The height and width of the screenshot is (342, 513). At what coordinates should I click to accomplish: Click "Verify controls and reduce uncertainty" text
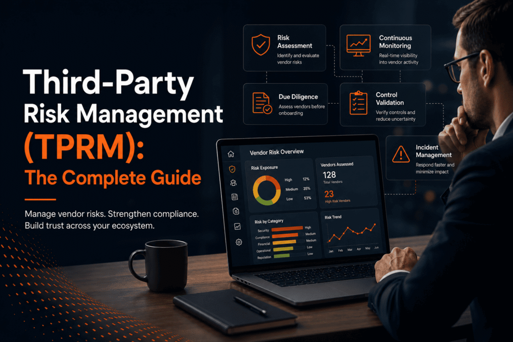tap(396, 116)
